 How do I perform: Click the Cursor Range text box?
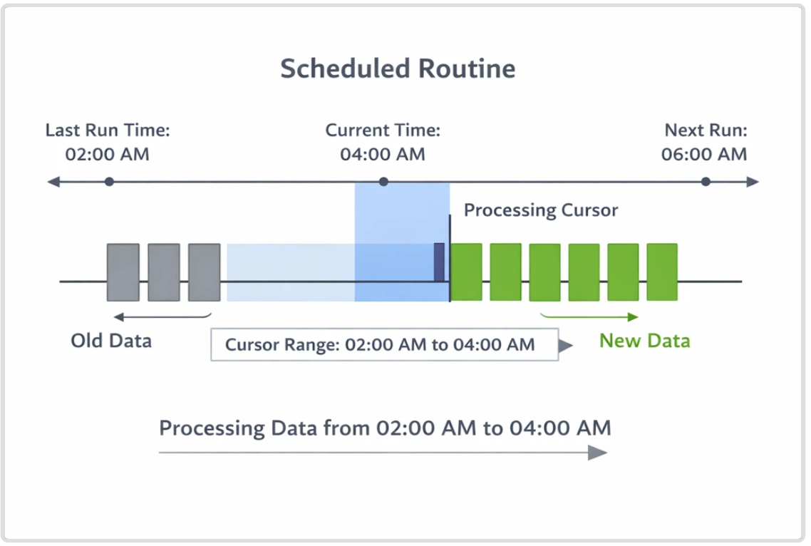pyautogui.click(x=384, y=345)
